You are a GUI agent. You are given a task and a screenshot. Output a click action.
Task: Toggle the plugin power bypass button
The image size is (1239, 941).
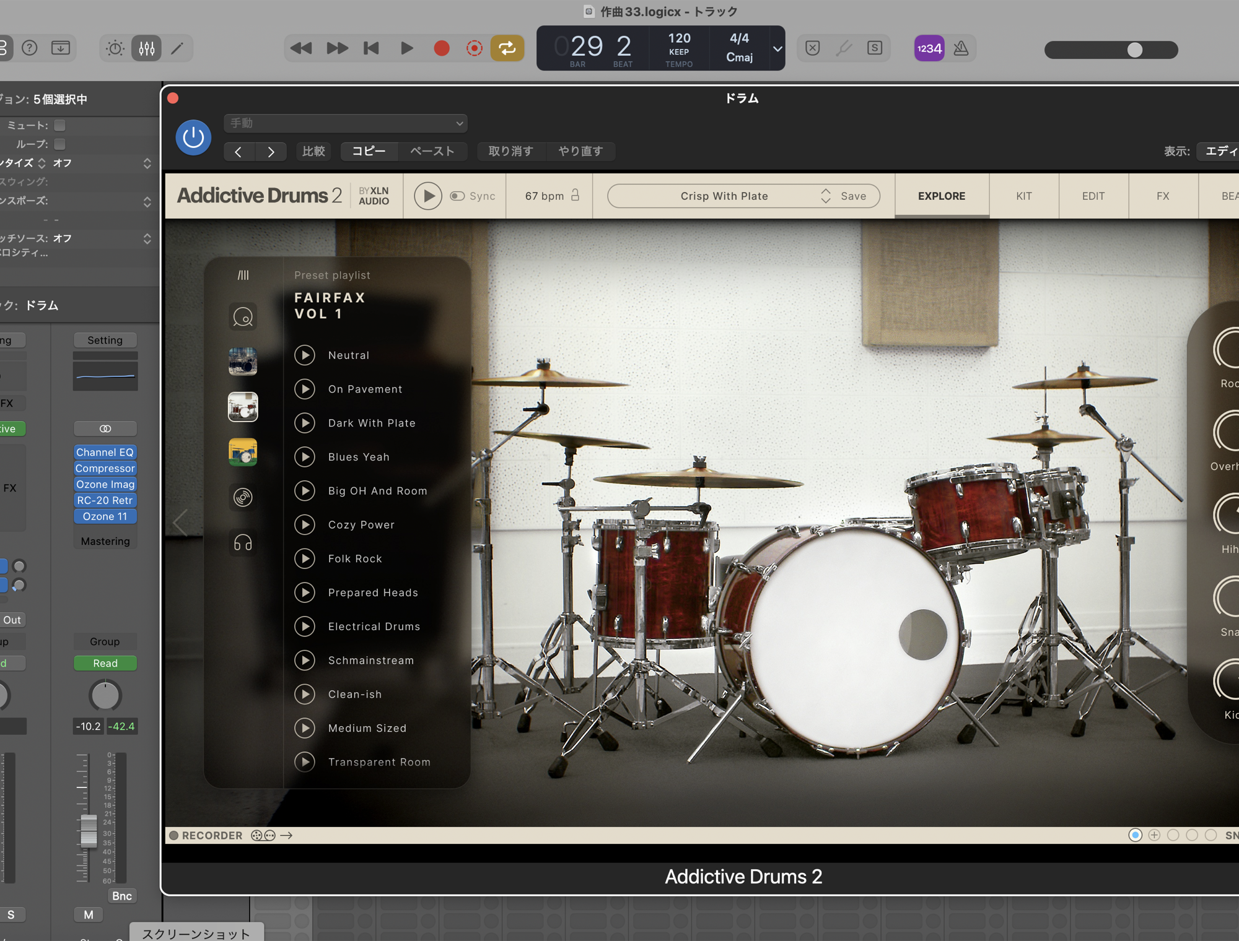[x=193, y=137]
